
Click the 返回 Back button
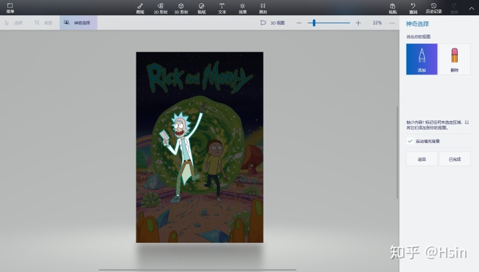pos(422,159)
